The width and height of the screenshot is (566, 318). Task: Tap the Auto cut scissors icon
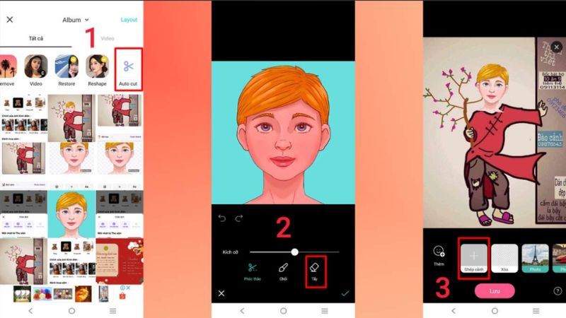[128, 66]
